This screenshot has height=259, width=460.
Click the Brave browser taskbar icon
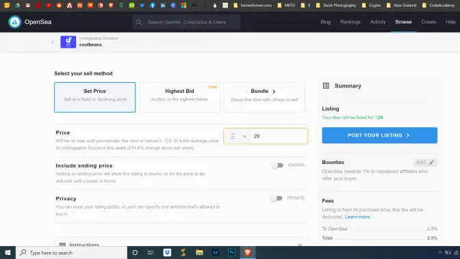(x=248, y=253)
